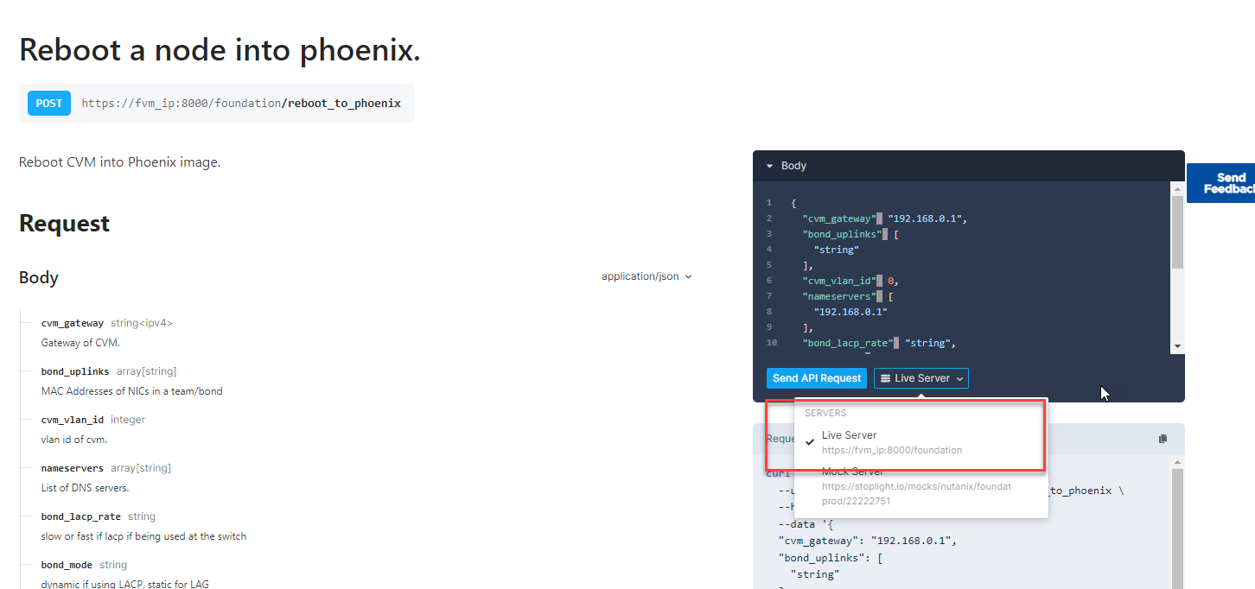Screen dimensions: 1255x589
Task: Open the application/json content-type dropdown
Action: pos(645,276)
